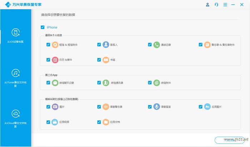Screen dimensions: 250x147
Task: Uncheck the 书签 bookmarks checkbox
Action: click(99, 60)
